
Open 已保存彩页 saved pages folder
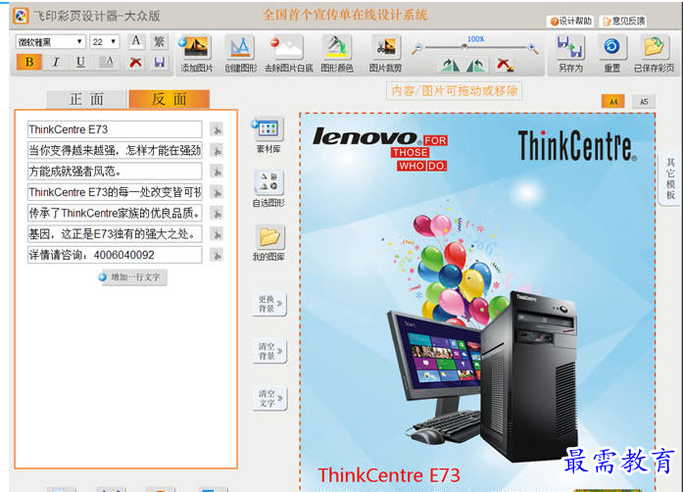pyautogui.click(x=654, y=47)
